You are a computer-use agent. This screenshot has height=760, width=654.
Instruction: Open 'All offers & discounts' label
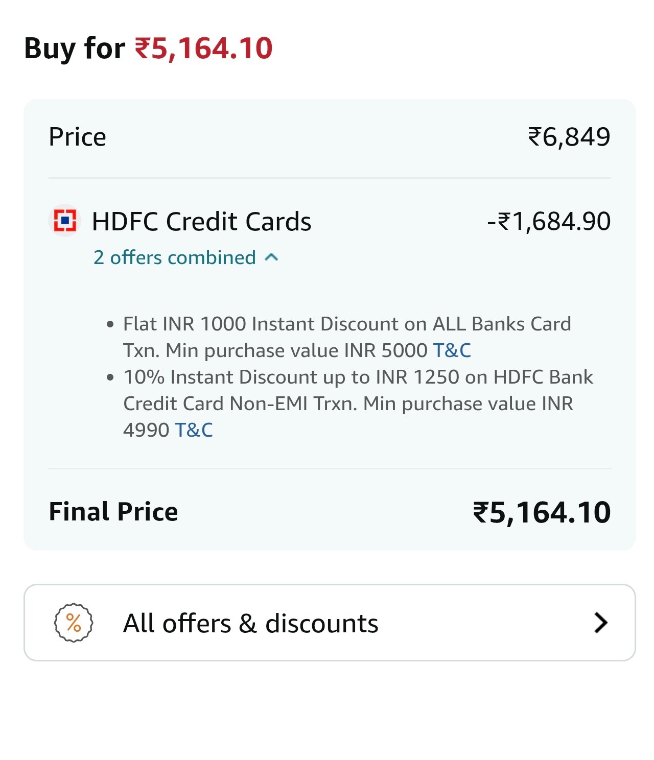click(250, 623)
